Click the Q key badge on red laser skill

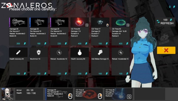87,25
